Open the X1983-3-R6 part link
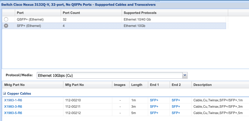249x121 pixels. pos(13,106)
